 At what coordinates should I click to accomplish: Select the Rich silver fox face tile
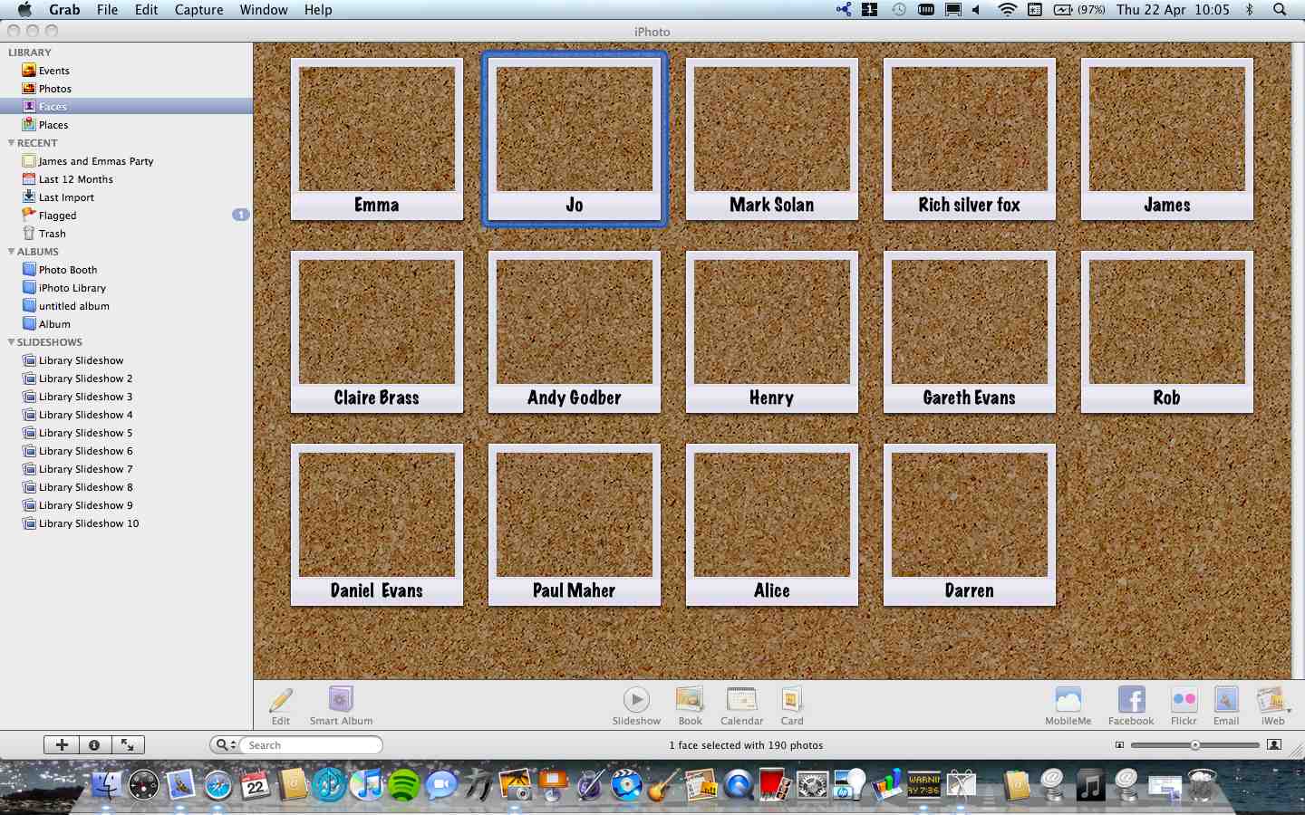point(970,139)
